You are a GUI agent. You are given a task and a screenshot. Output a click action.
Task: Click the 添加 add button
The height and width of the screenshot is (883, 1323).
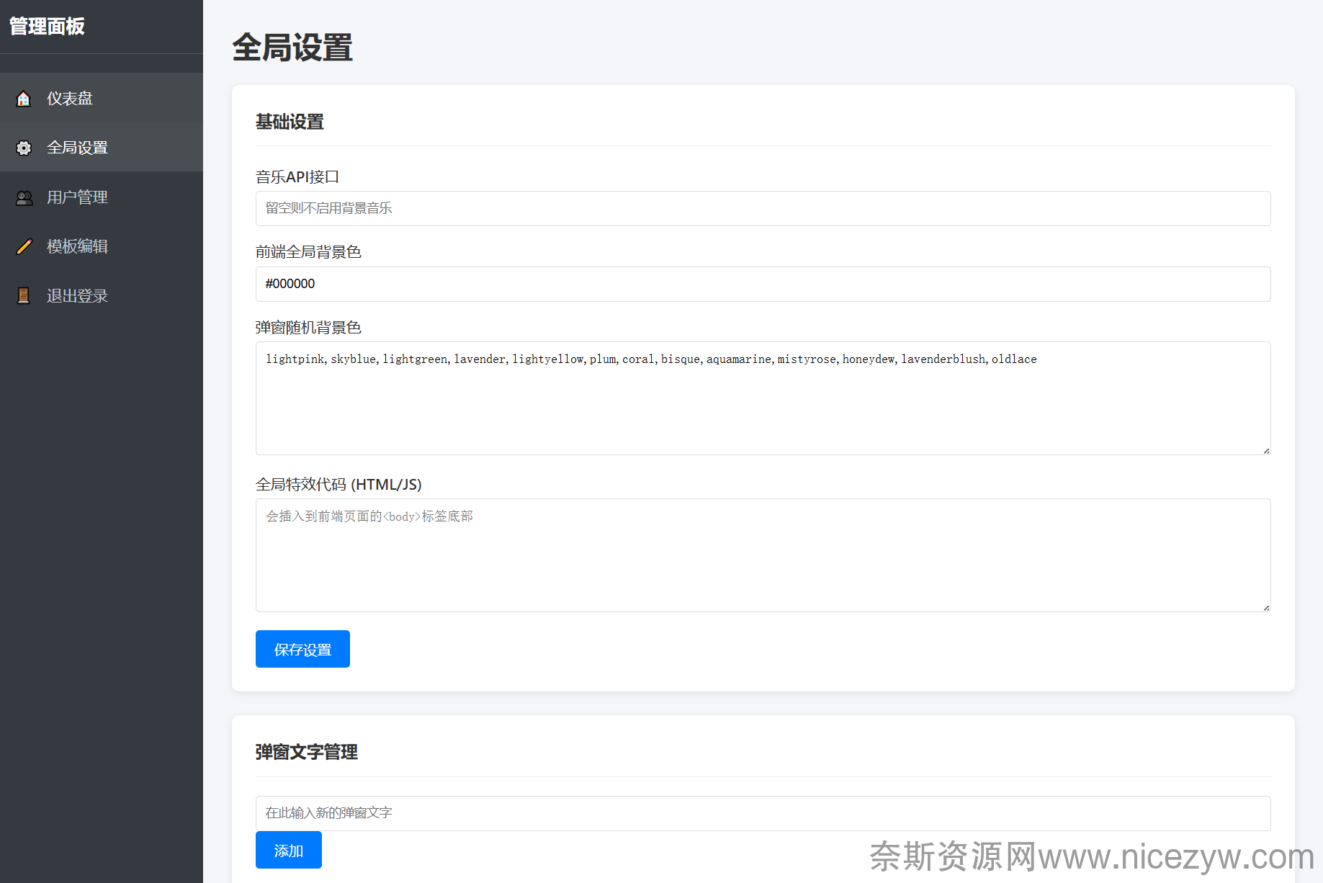point(288,851)
